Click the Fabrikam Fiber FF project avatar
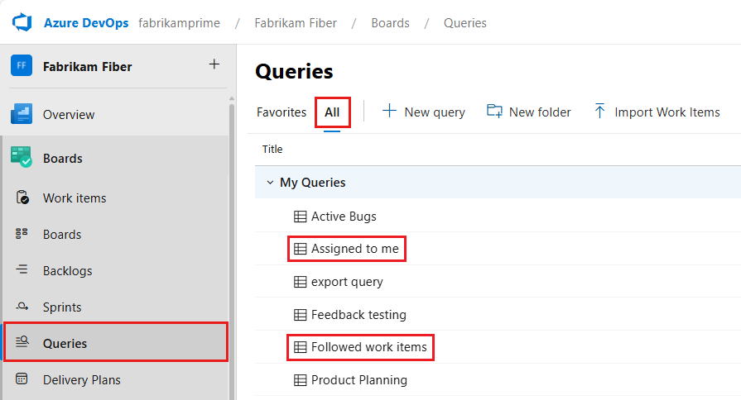The height and width of the screenshot is (400, 741). pyautogui.click(x=22, y=65)
